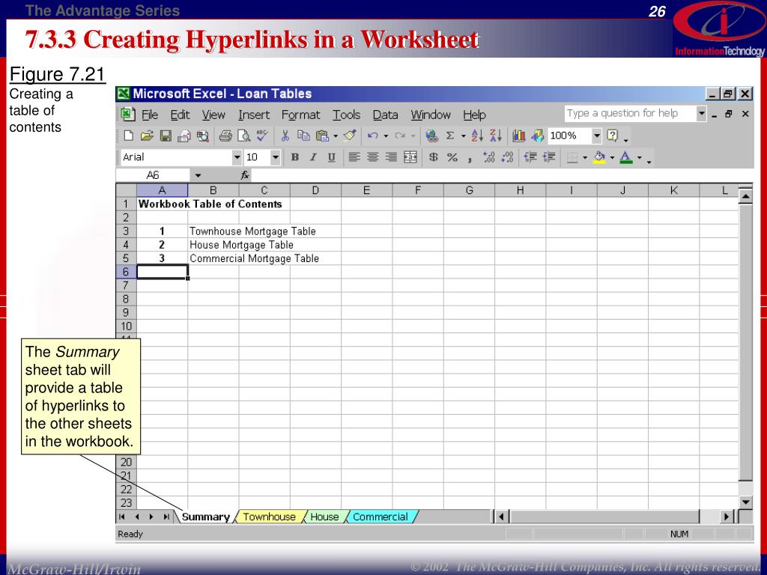Print the sheet with the printer icon
This screenshot has width=767, height=575.
point(225,136)
